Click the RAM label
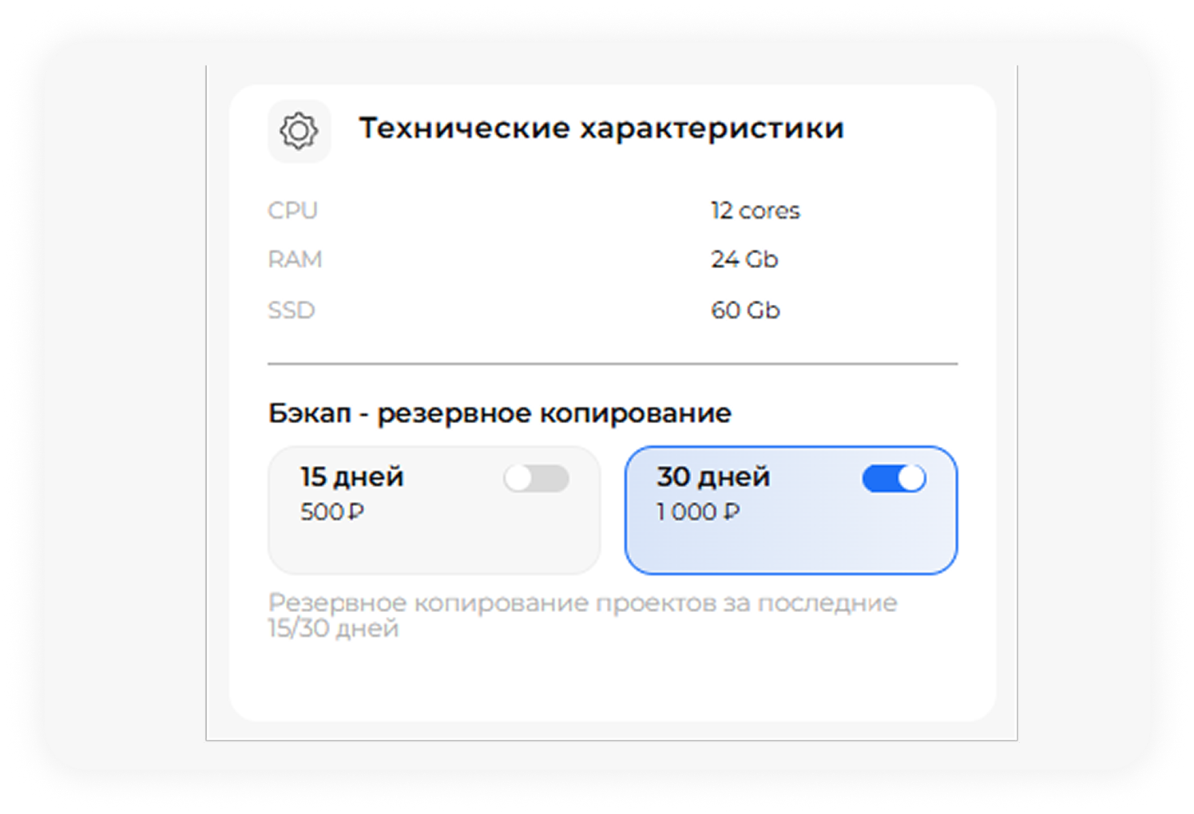This screenshot has height=814, width=1194. tap(295, 259)
